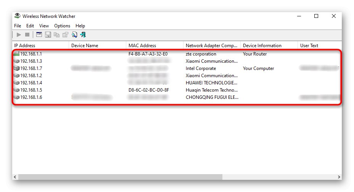Click MAC address D8-6C-02-BC-D0-8F
This screenshot has height=192, width=354.
click(x=149, y=90)
